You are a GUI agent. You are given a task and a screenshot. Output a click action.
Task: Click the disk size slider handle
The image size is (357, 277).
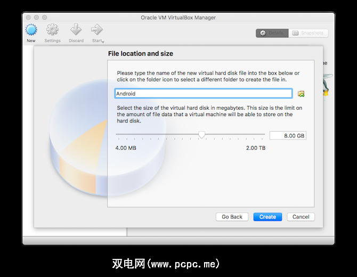(201, 135)
